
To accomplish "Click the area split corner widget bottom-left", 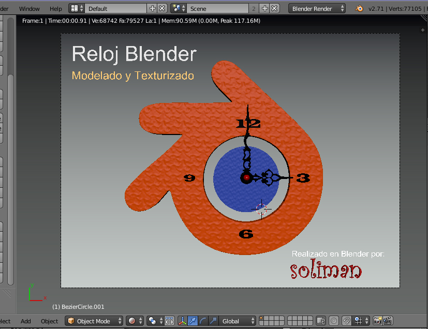I will 7,293.
